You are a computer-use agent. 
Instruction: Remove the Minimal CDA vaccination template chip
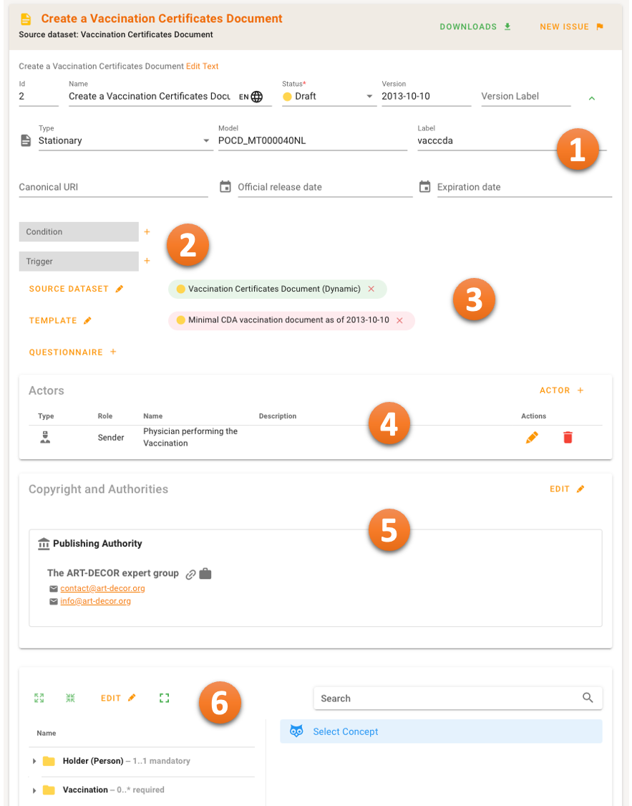(x=399, y=320)
